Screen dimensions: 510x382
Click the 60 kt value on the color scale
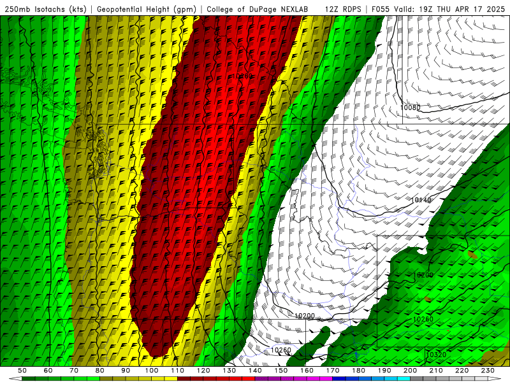[48, 371]
